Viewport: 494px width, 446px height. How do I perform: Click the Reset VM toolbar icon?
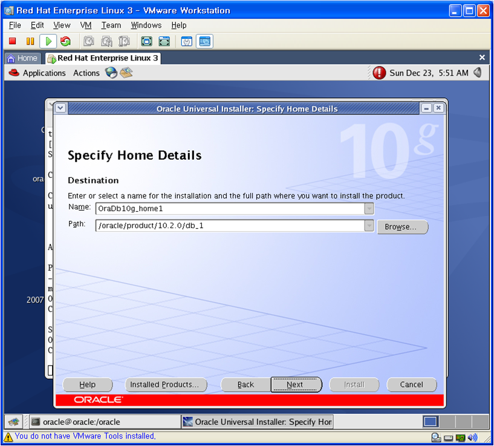(65, 41)
